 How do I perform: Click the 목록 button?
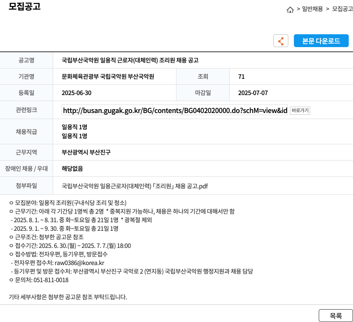(x=336, y=316)
